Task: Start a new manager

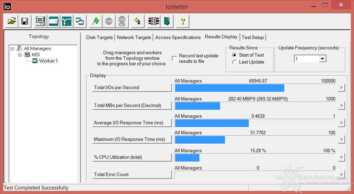Action: (40, 21)
